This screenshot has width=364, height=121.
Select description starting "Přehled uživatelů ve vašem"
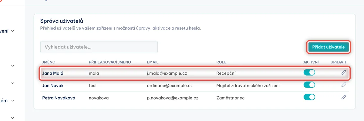[121, 28]
